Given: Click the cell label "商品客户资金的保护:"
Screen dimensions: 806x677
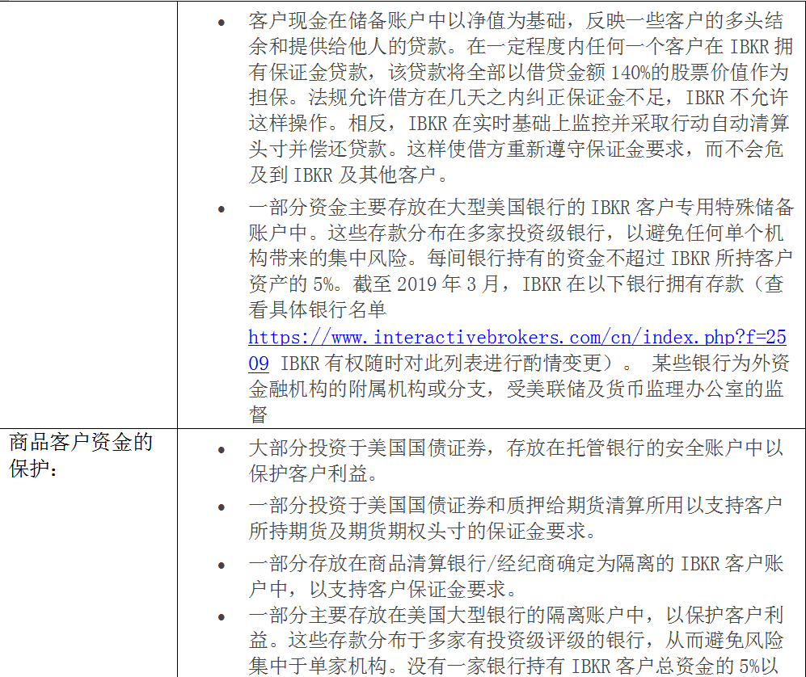Looking at the screenshot, I should [x=81, y=455].
